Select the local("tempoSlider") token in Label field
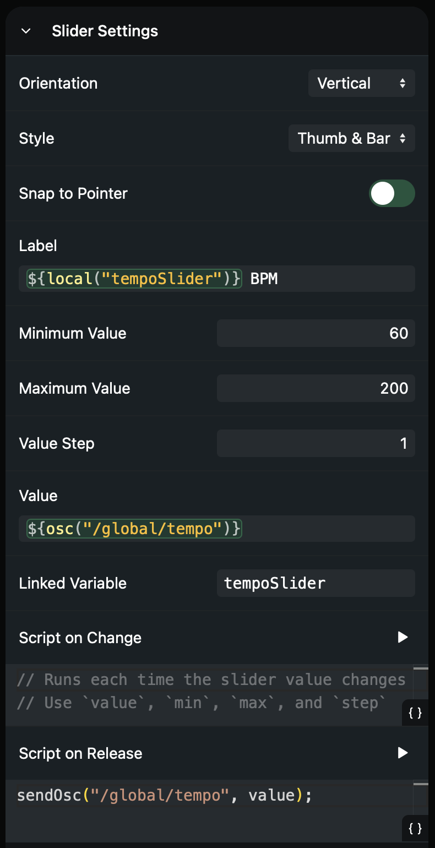This screenshot has width=435, height=848. (133, 279)
